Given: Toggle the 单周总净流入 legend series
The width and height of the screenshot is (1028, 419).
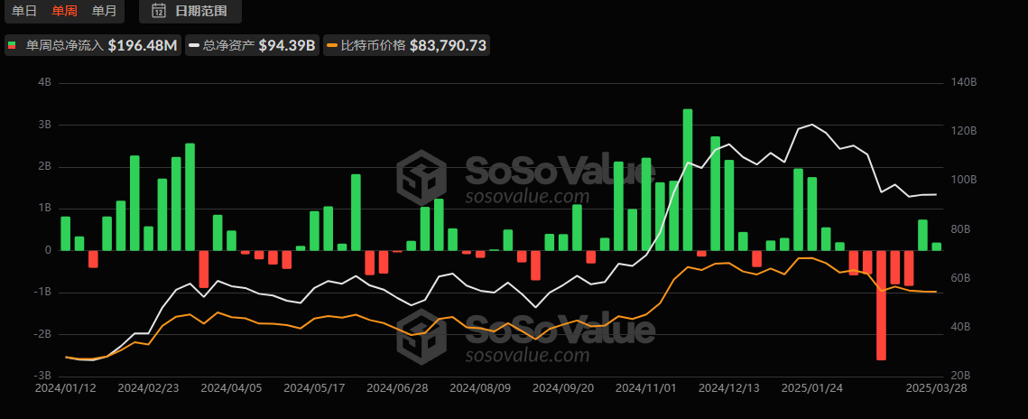Looking at the screenshot, I should coord(93,45).
